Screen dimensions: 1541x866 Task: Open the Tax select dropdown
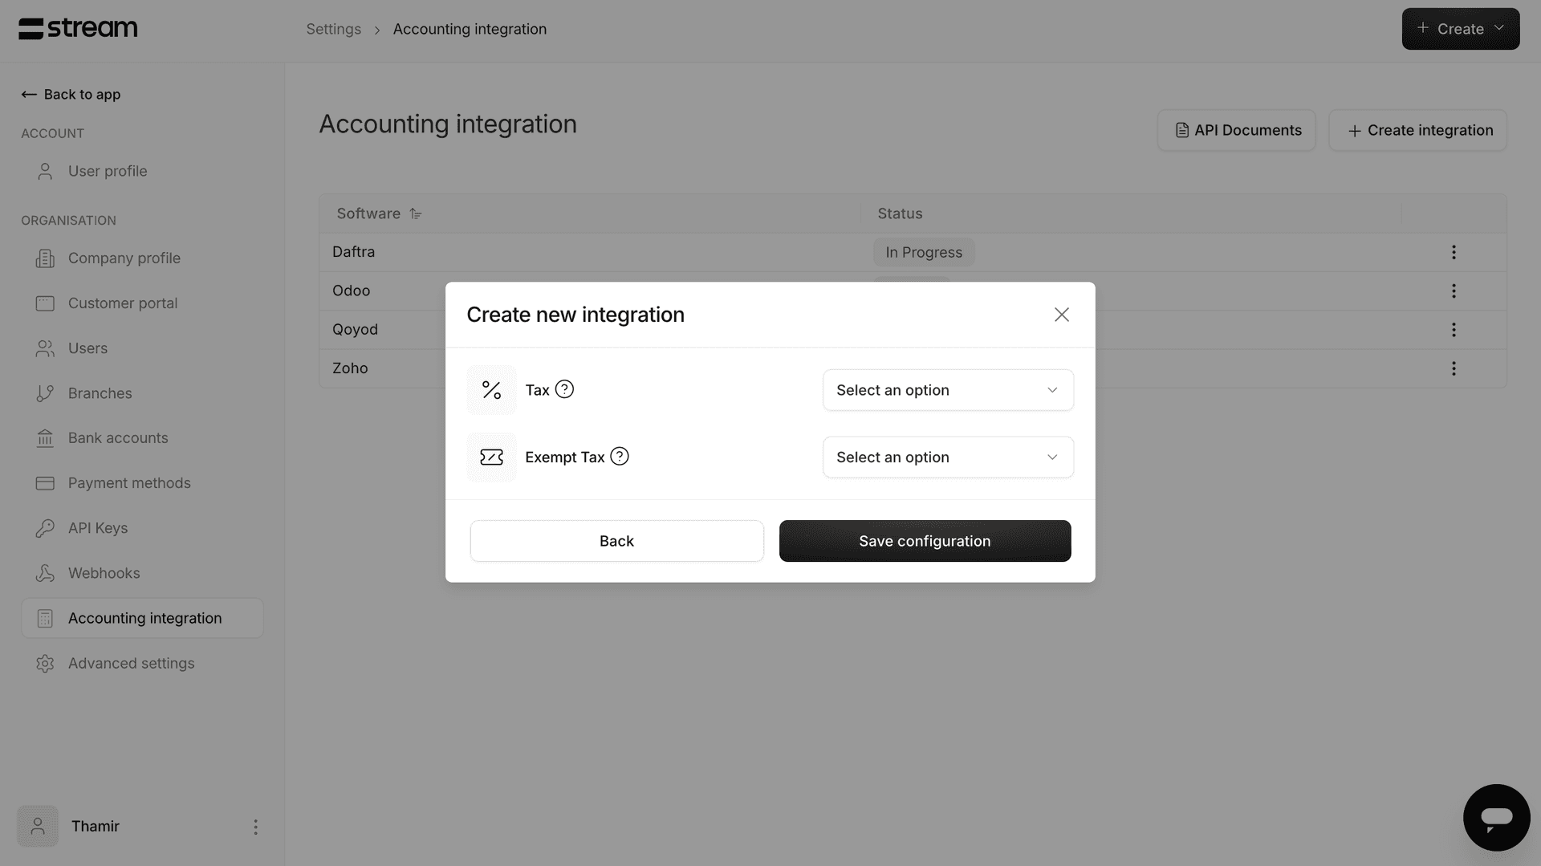(948, 390)
